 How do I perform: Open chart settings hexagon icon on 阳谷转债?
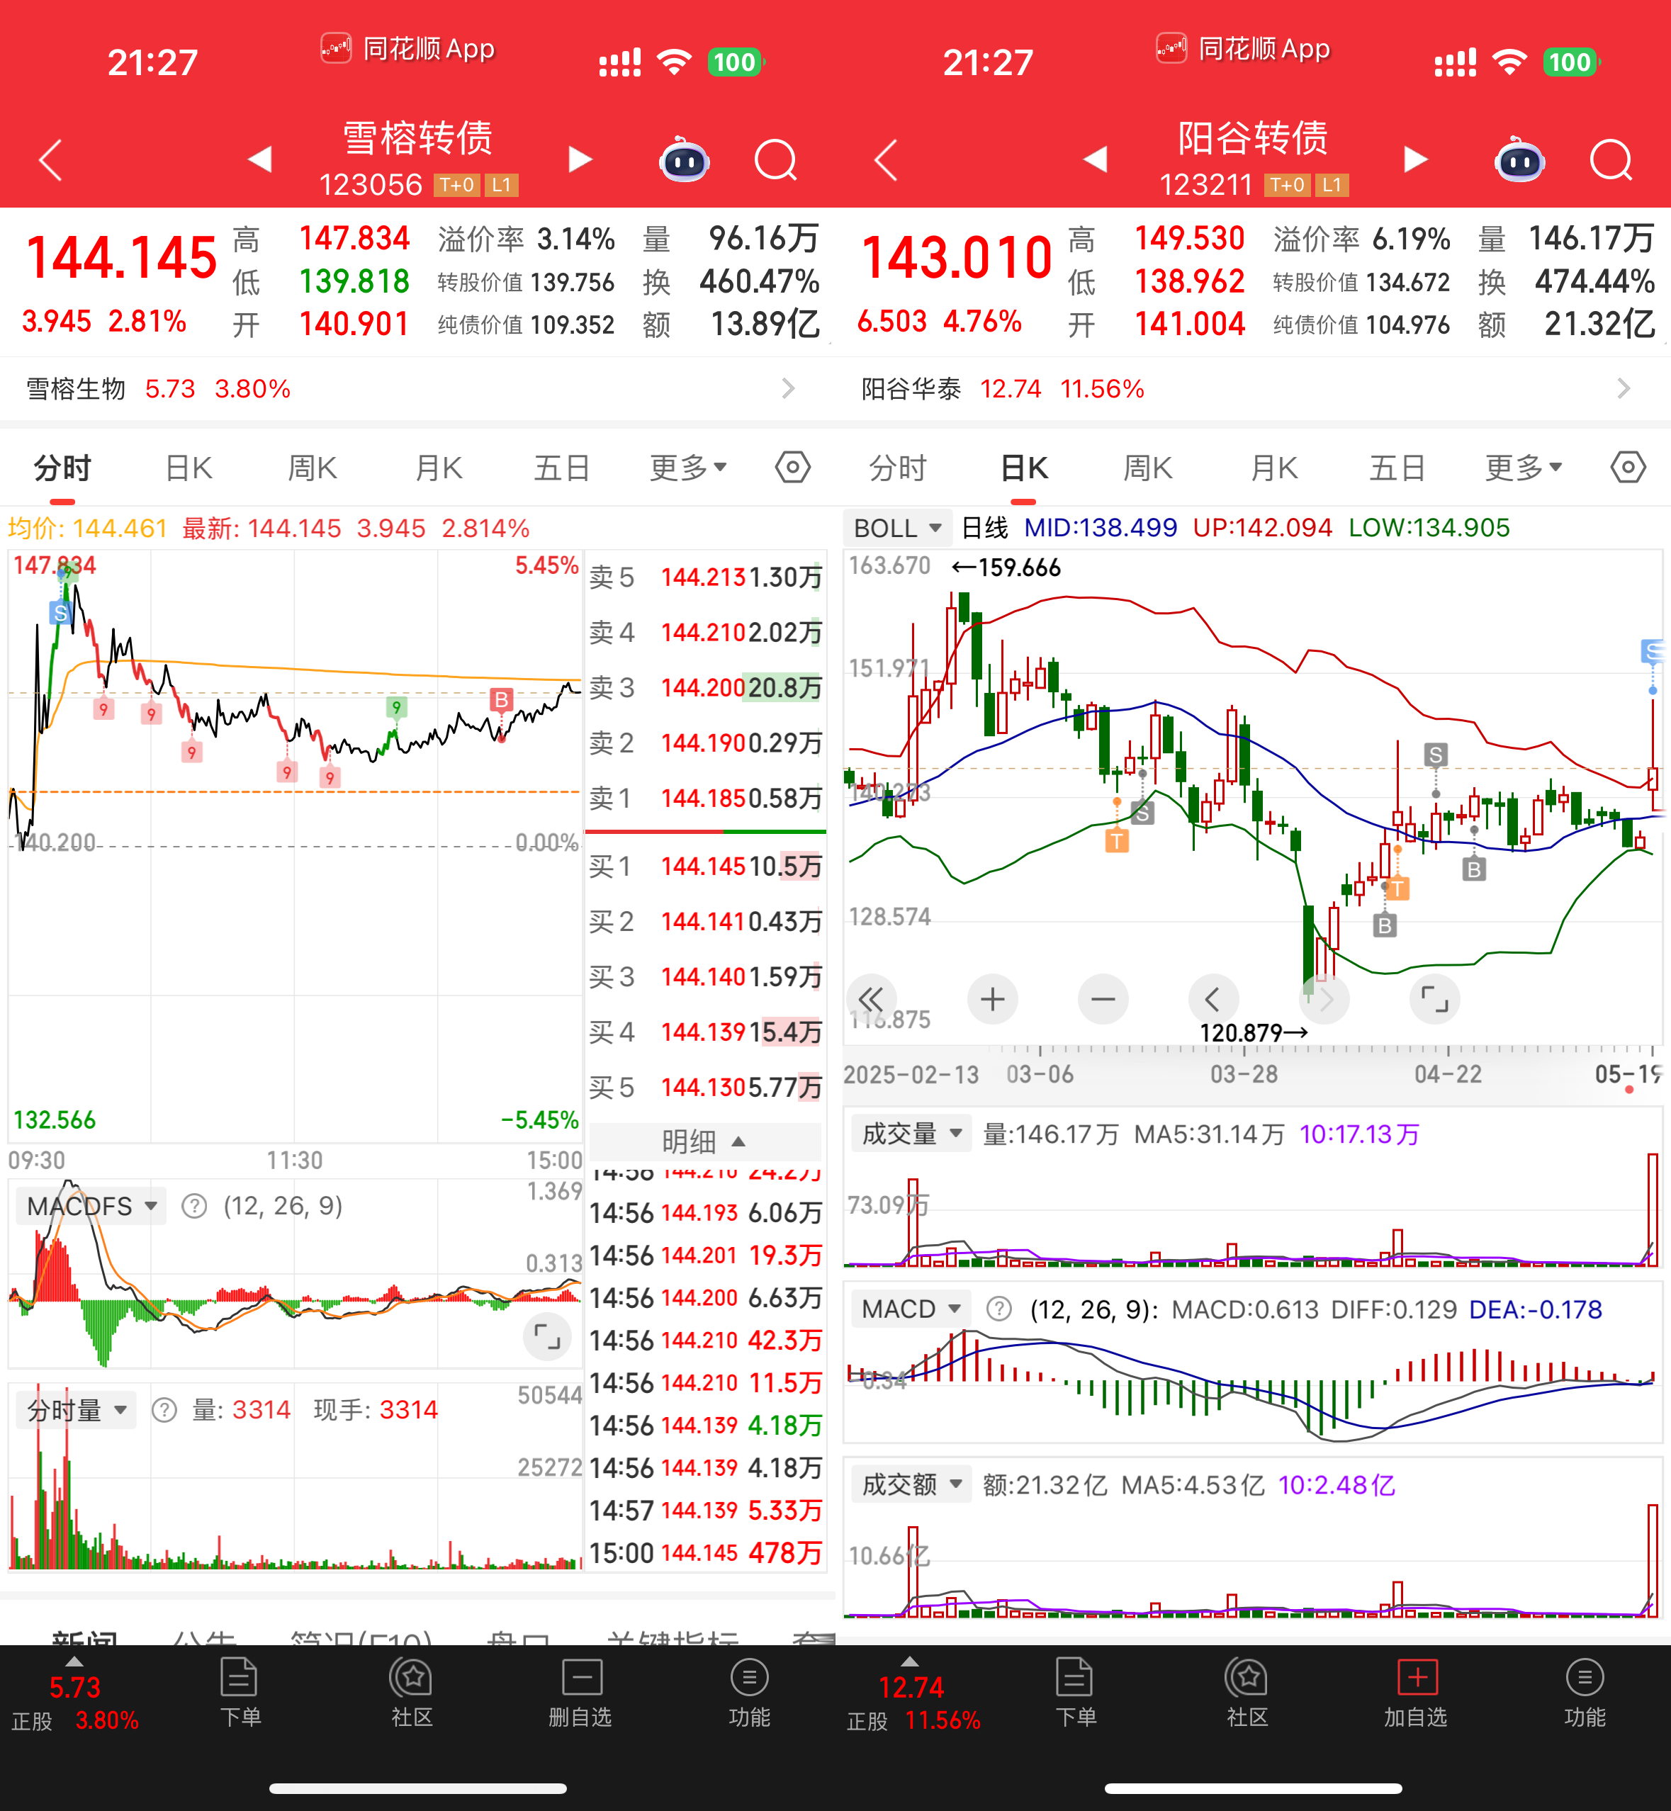[x=1628, y=468]
